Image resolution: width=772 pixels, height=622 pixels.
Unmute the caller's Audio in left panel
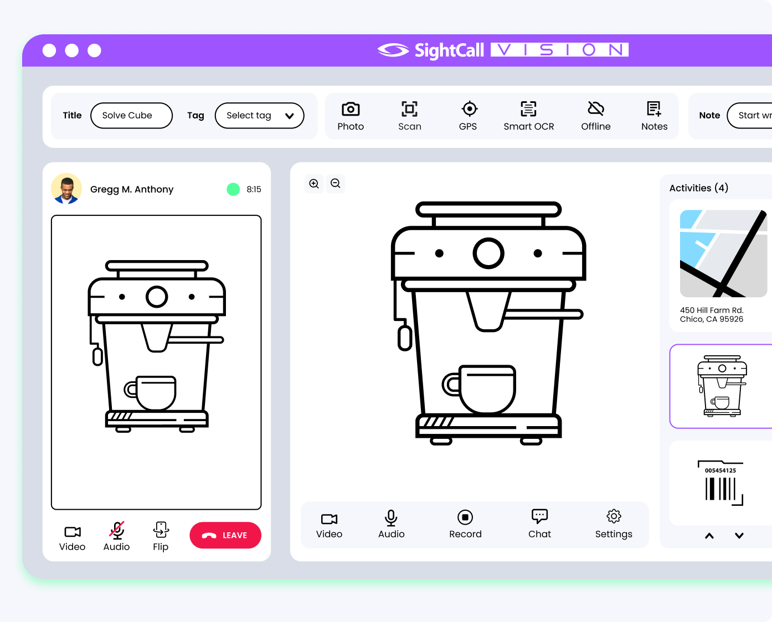[x=117, y=536]
